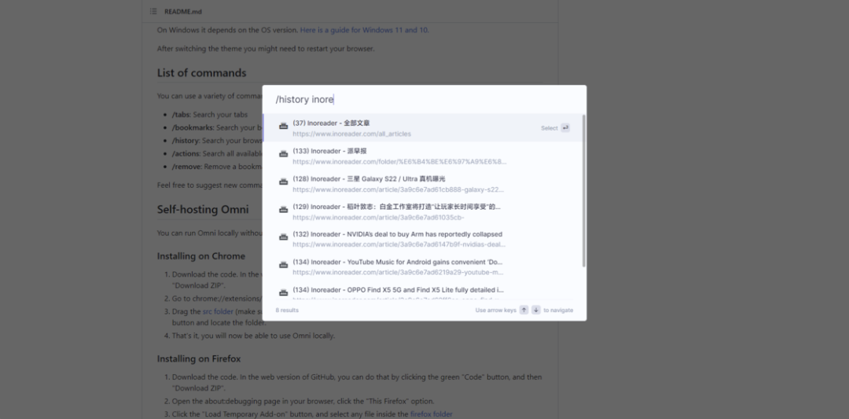Click the Select enter-key button
This screenshot has height=419, width=849.
[x=565, y=128]
